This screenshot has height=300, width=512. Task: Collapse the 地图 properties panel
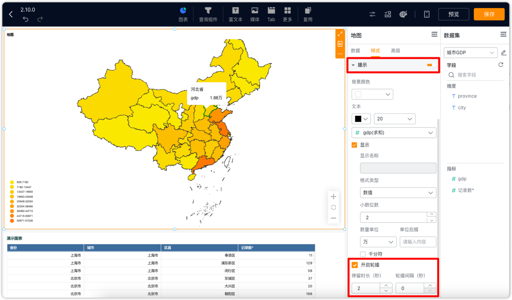(x=434, y=35)
